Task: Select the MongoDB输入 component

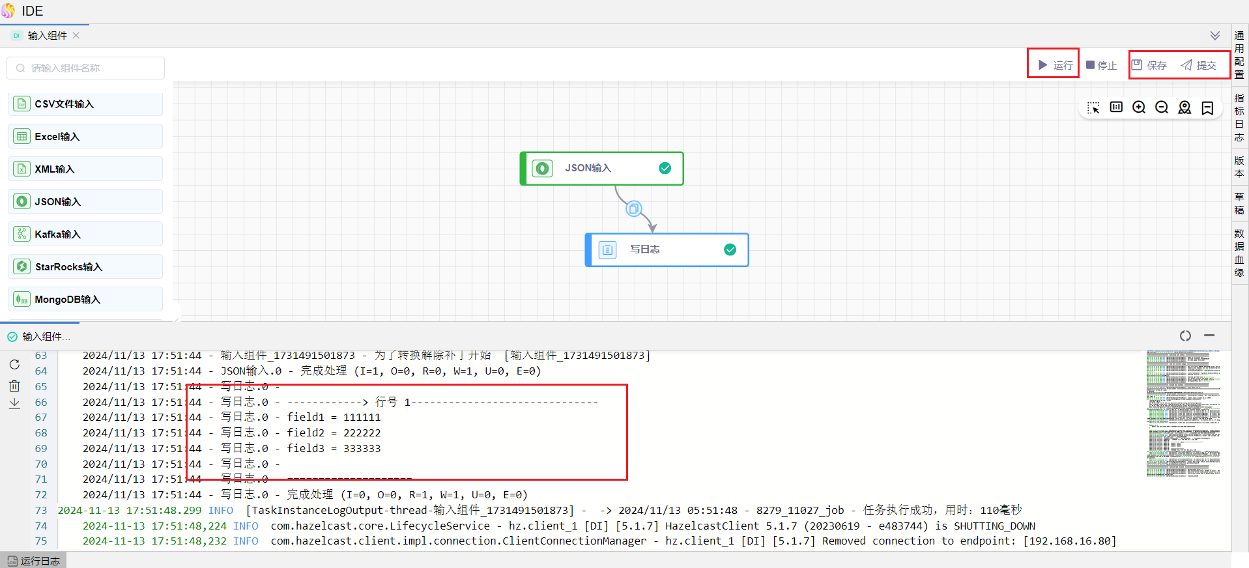Action: [85, 299]
